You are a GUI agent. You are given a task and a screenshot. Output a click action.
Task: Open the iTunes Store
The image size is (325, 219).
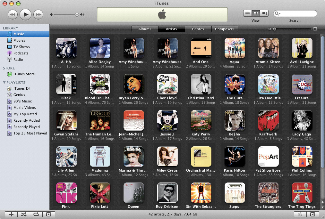point(25,74)
